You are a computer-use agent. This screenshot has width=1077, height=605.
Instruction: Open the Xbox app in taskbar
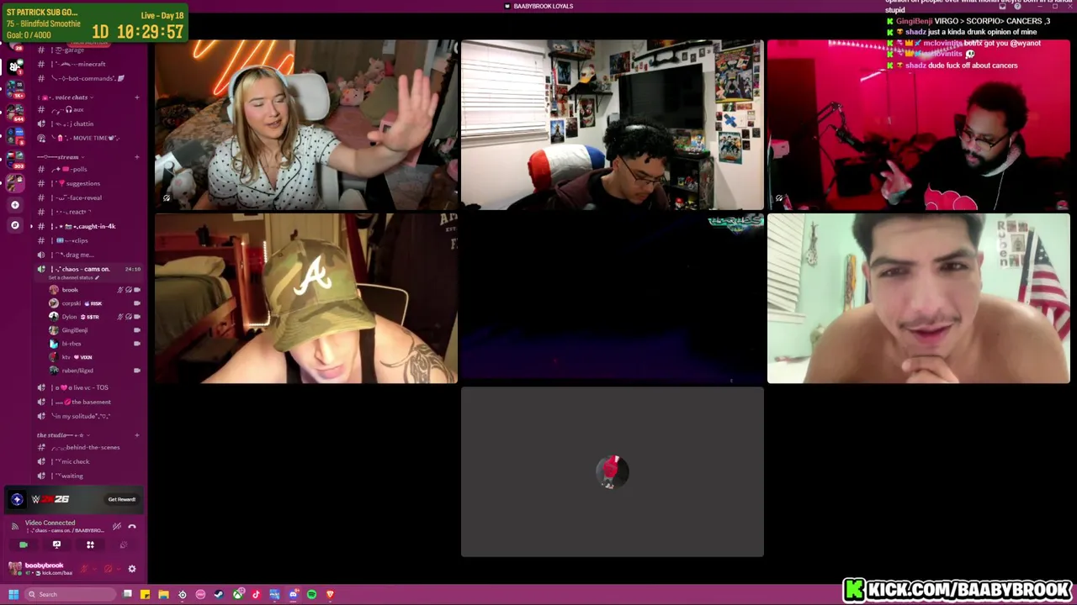coord(238,594)
